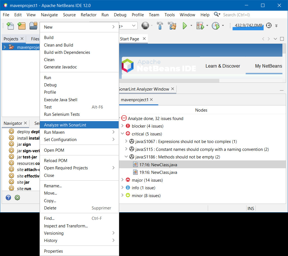Click the Navigator green gear filter icon
The height and width of the screenshot is (256, 288).
tap(17, 197)
